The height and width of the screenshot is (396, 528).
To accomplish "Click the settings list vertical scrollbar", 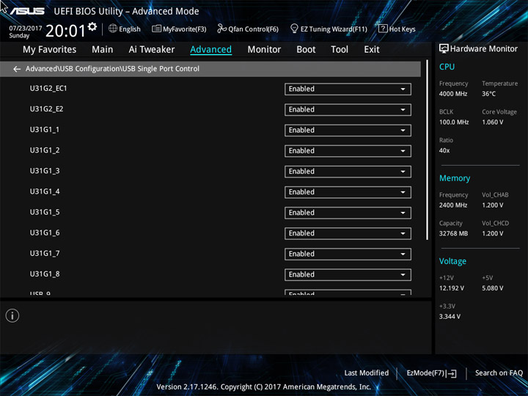I will [427, 150].
